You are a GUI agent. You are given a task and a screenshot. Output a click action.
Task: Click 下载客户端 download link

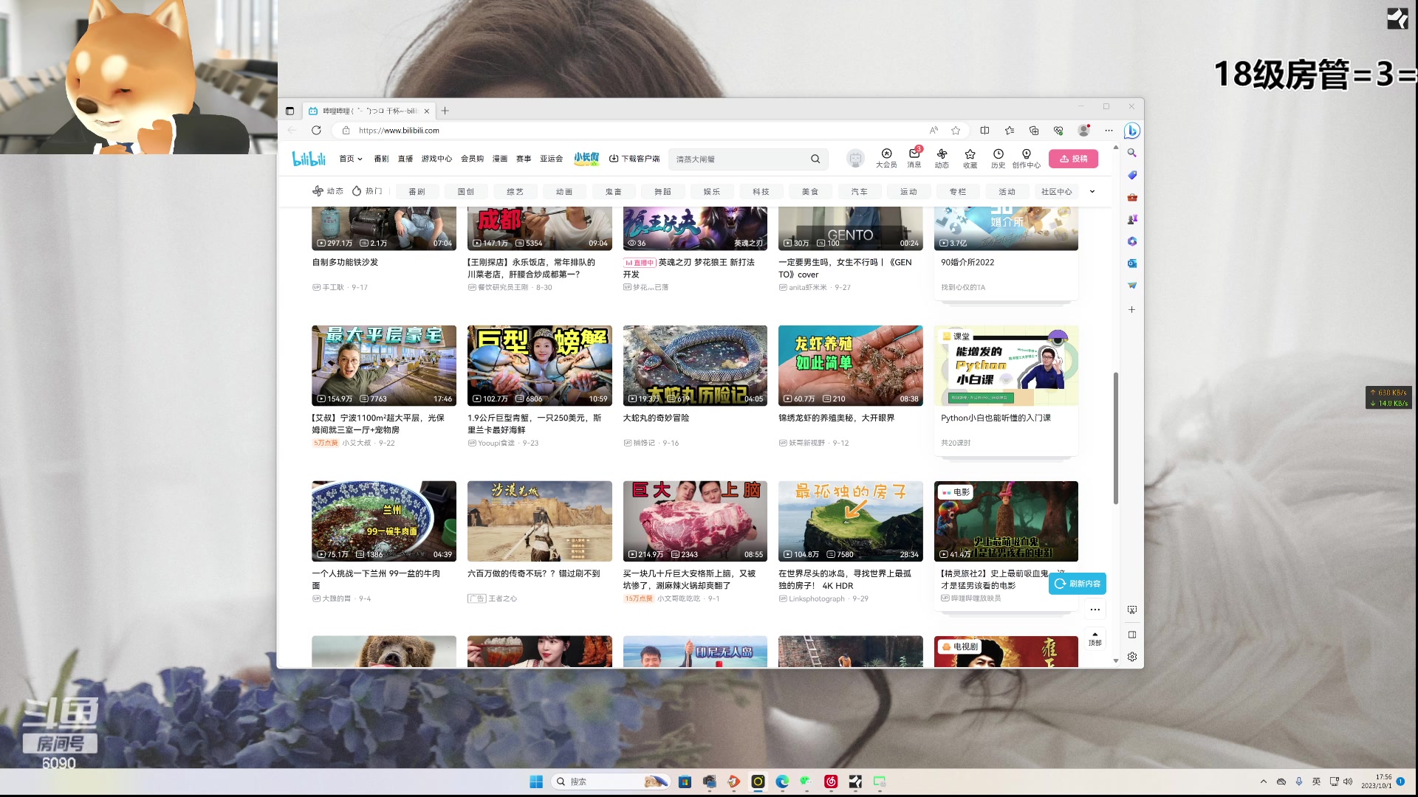coord(634,159)
